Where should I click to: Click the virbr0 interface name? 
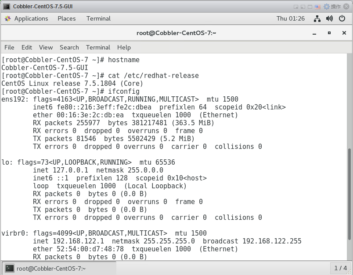[x=13, y=233]
